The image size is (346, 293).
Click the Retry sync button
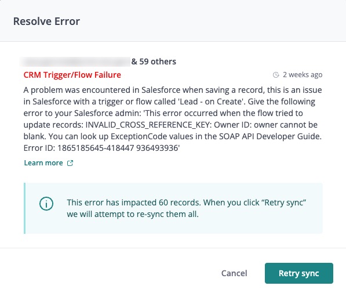coord(299,273)
